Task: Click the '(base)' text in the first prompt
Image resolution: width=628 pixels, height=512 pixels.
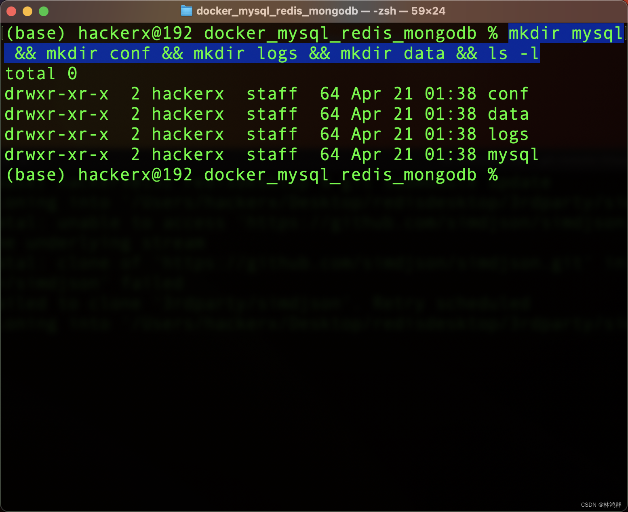Action: click(x=36, y=33)
